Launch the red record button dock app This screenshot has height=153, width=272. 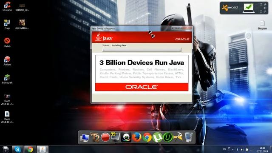[x=105, y=137]
